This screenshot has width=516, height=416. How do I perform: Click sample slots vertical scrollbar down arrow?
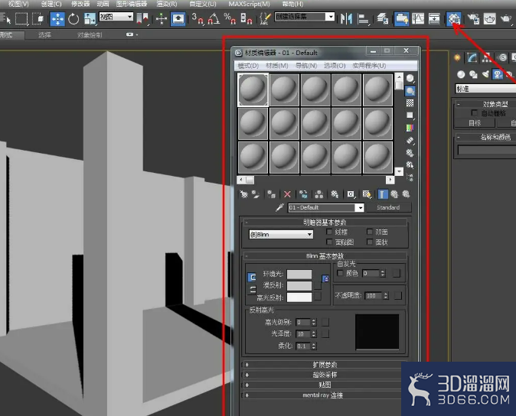[399, 171]
